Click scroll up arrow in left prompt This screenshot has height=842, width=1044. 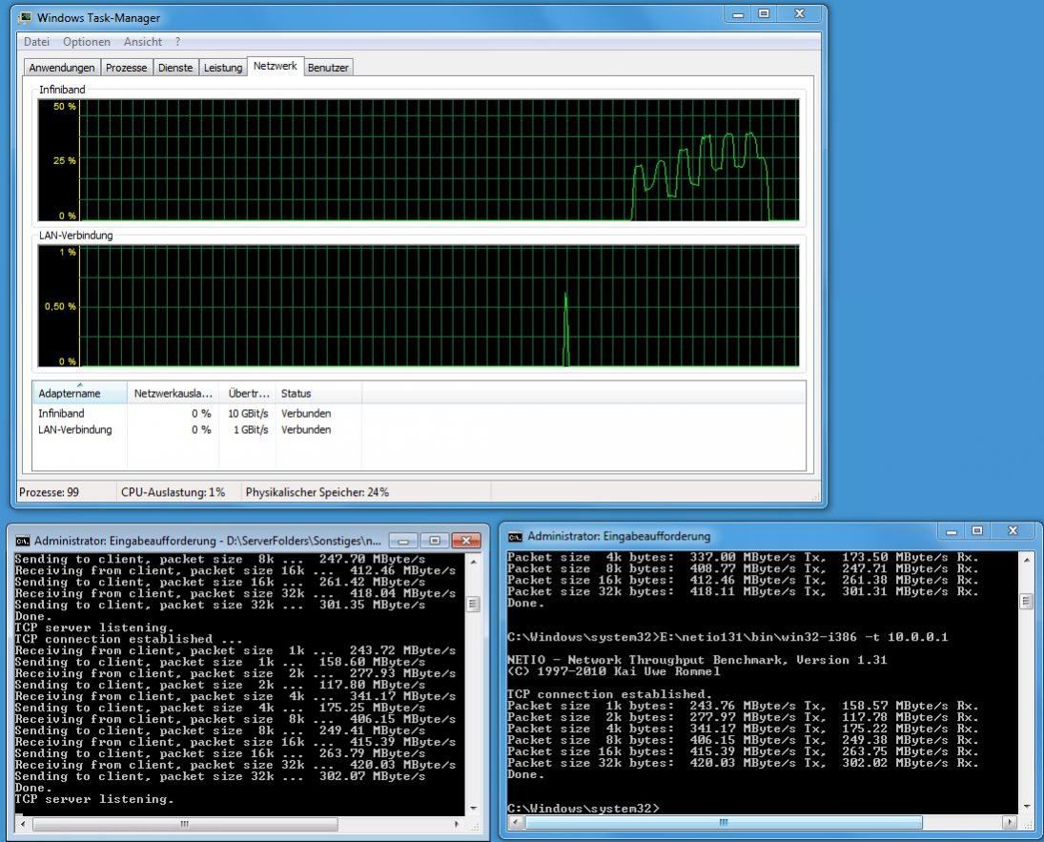(473, 563)
